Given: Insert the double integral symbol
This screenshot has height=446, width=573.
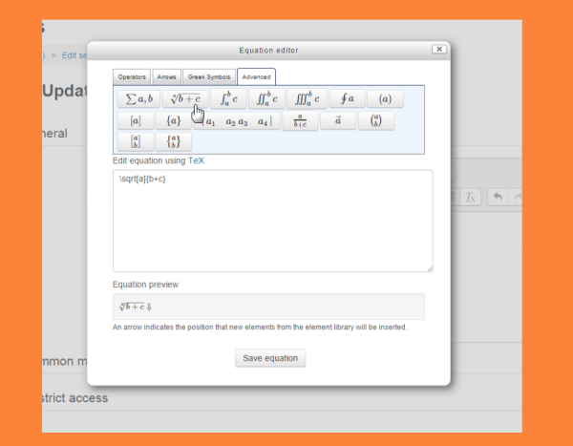Looking at the screenshot, I should (270, 98).
